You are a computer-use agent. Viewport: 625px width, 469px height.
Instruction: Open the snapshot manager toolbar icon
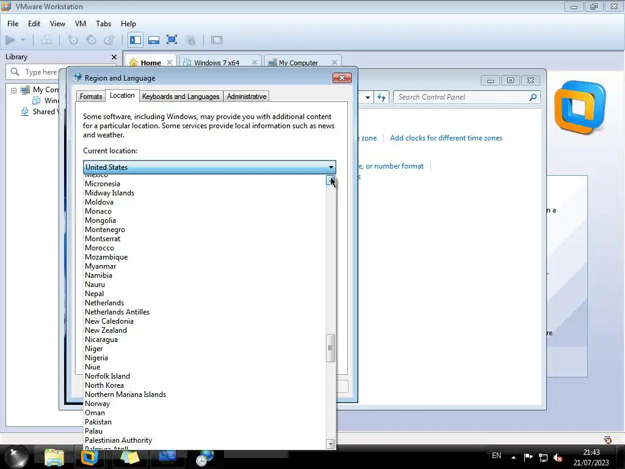[109, 40]
